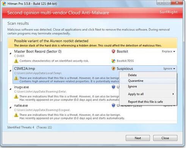Click the Hitman Pro title bar icon
The width and height of the screenshot is (186, 148).
click(4, 4)
